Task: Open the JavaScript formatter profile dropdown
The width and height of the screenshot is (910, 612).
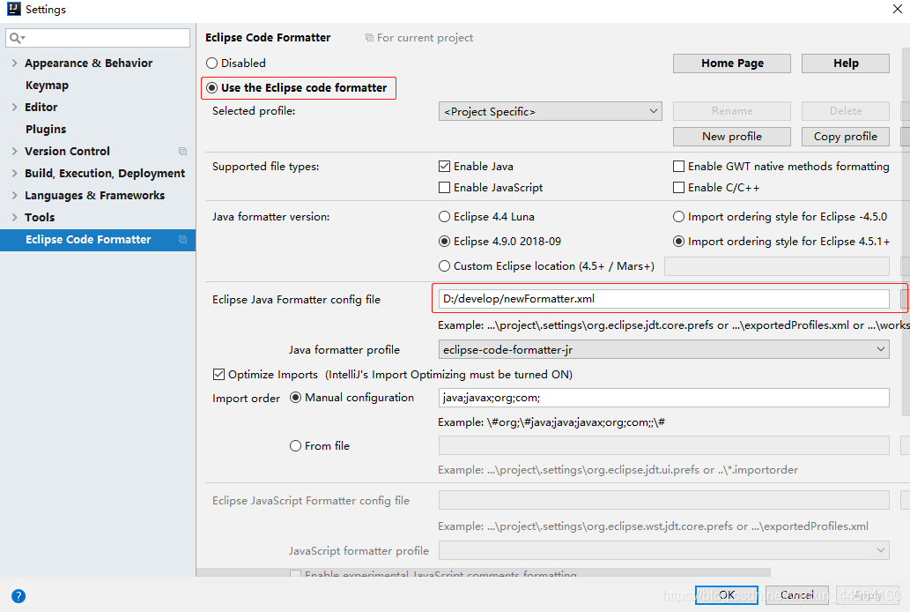Action: pos(664,549)
